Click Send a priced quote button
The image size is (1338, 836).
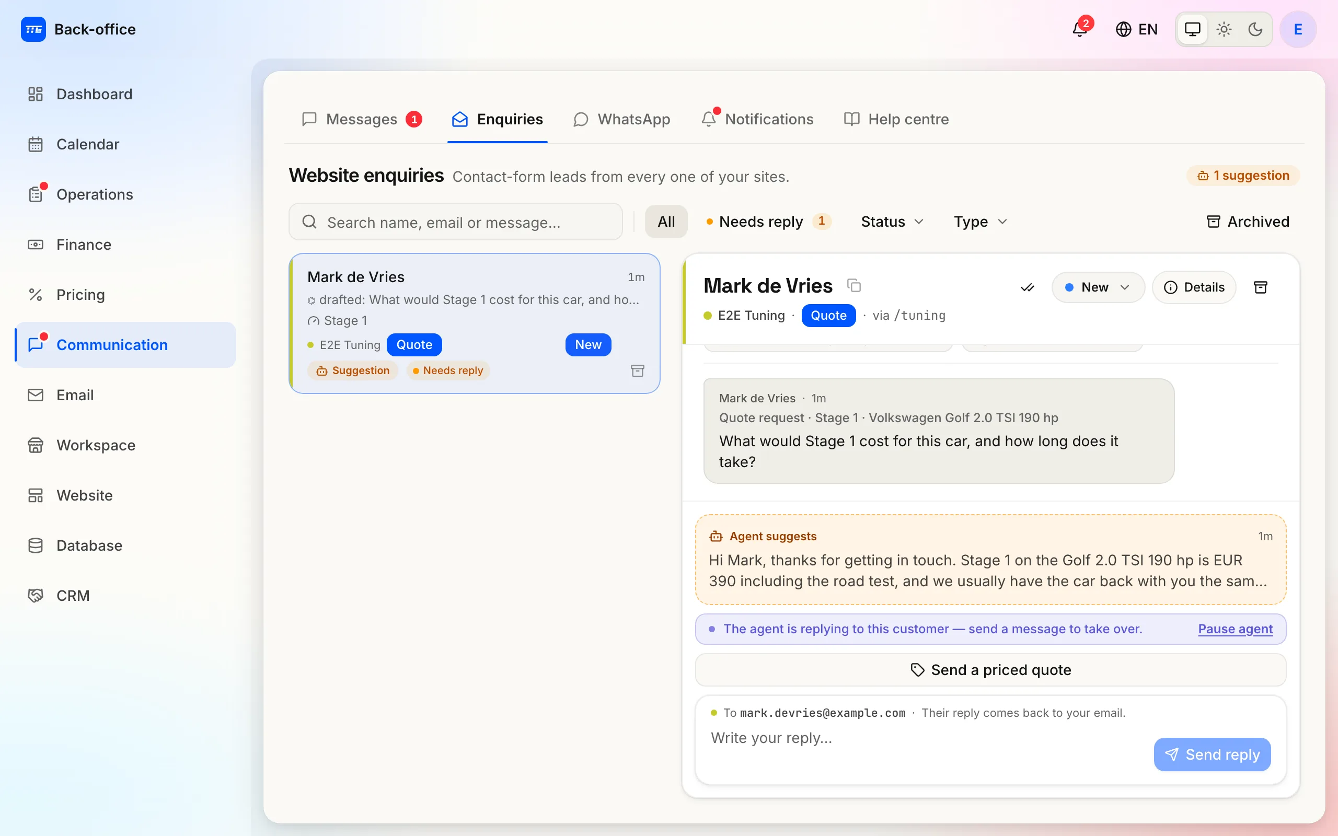(991, 670)
